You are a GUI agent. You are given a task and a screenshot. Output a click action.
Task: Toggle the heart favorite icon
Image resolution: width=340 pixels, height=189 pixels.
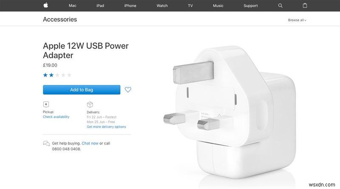click(128, 90)
